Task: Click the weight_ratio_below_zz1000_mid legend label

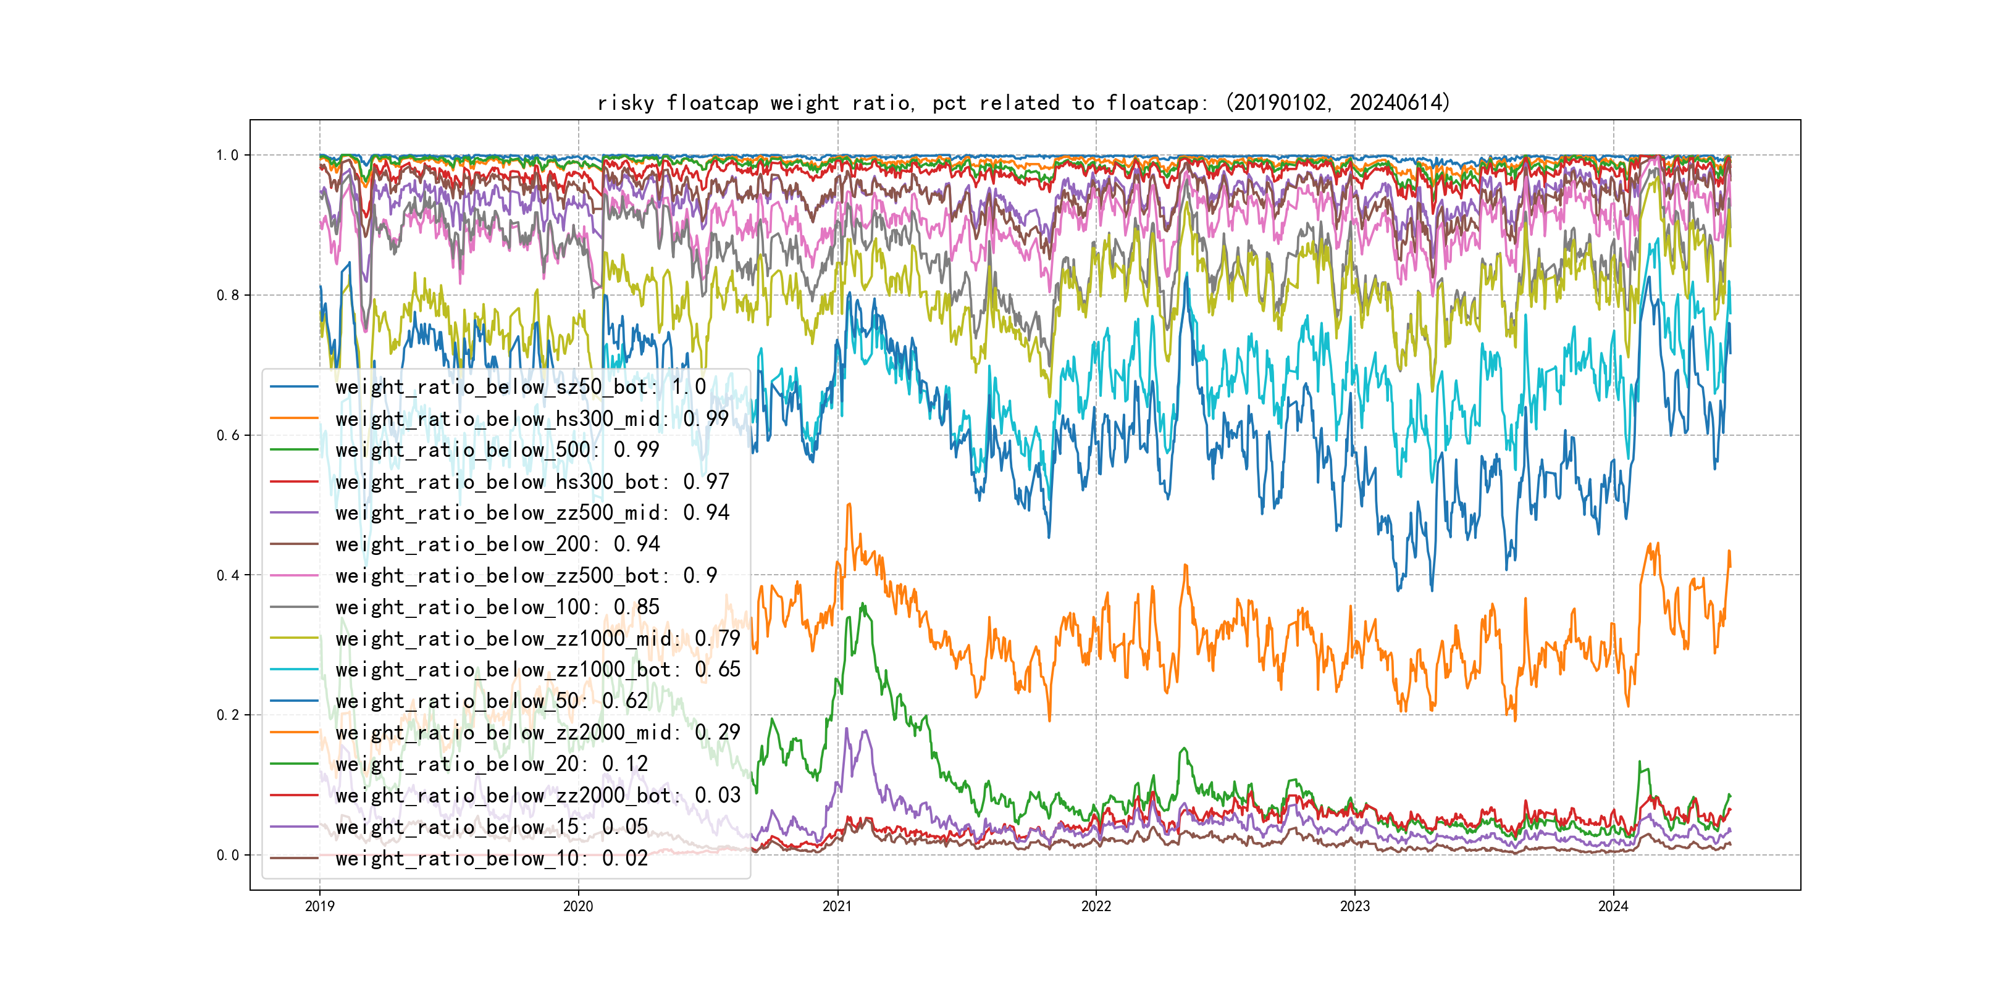Action: (537, 638)
